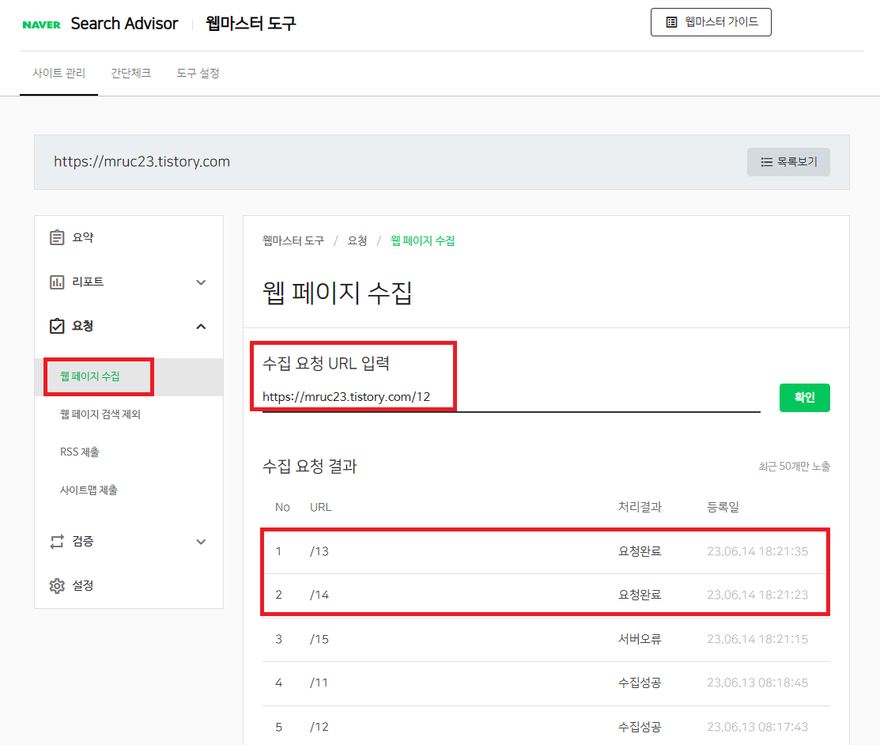
Task: Click 수집성공 status for /11
Action: (640, 683)
